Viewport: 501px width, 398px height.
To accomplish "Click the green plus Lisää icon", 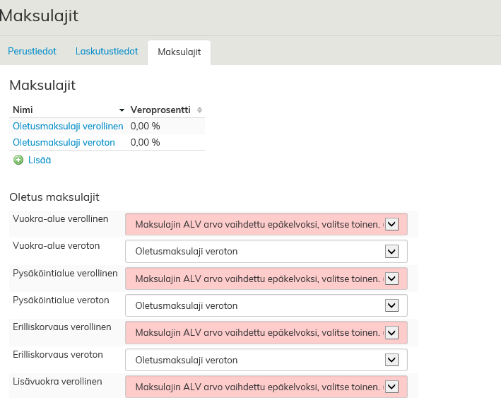I will click(x=18, y=160).
